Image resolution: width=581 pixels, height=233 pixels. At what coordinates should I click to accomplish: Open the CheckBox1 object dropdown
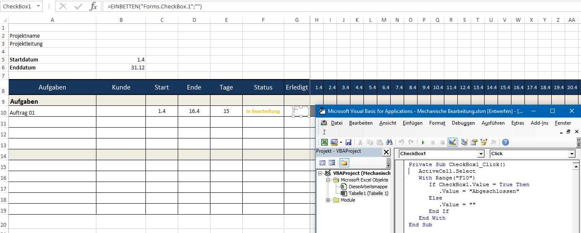[481, 154]
